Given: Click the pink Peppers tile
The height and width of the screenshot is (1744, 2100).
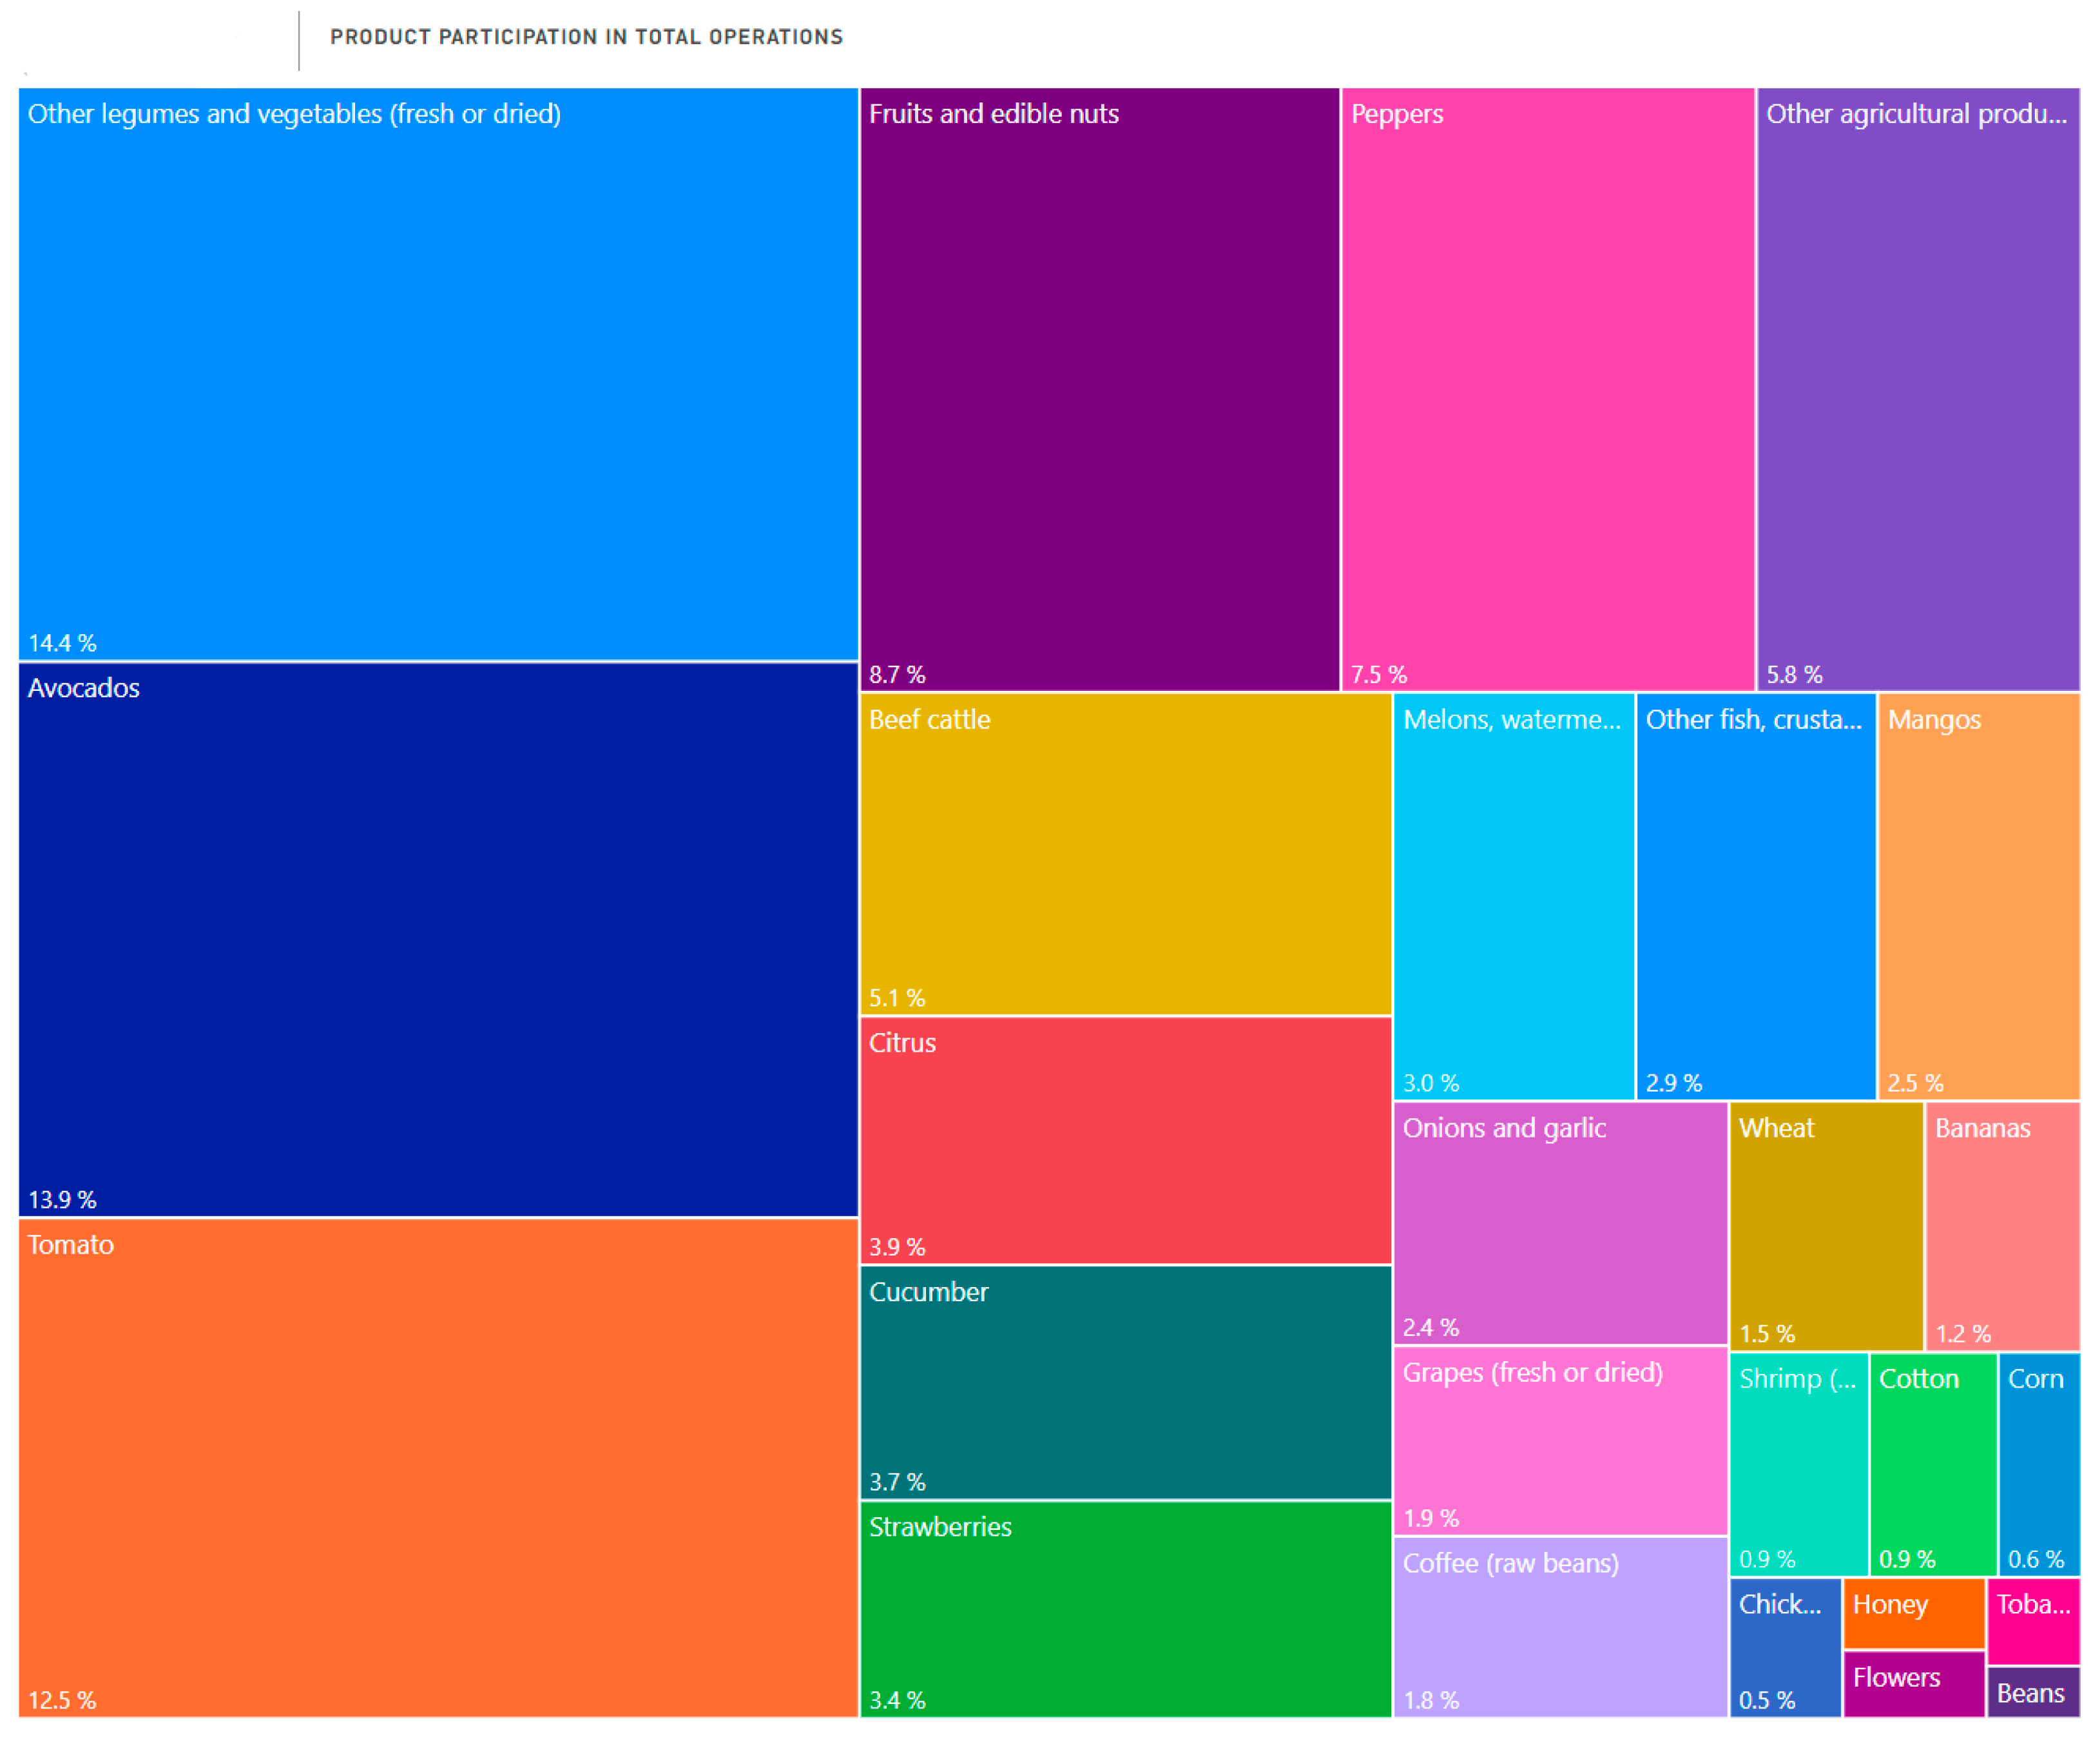Looking at the screenshot, I should 1547,390.
